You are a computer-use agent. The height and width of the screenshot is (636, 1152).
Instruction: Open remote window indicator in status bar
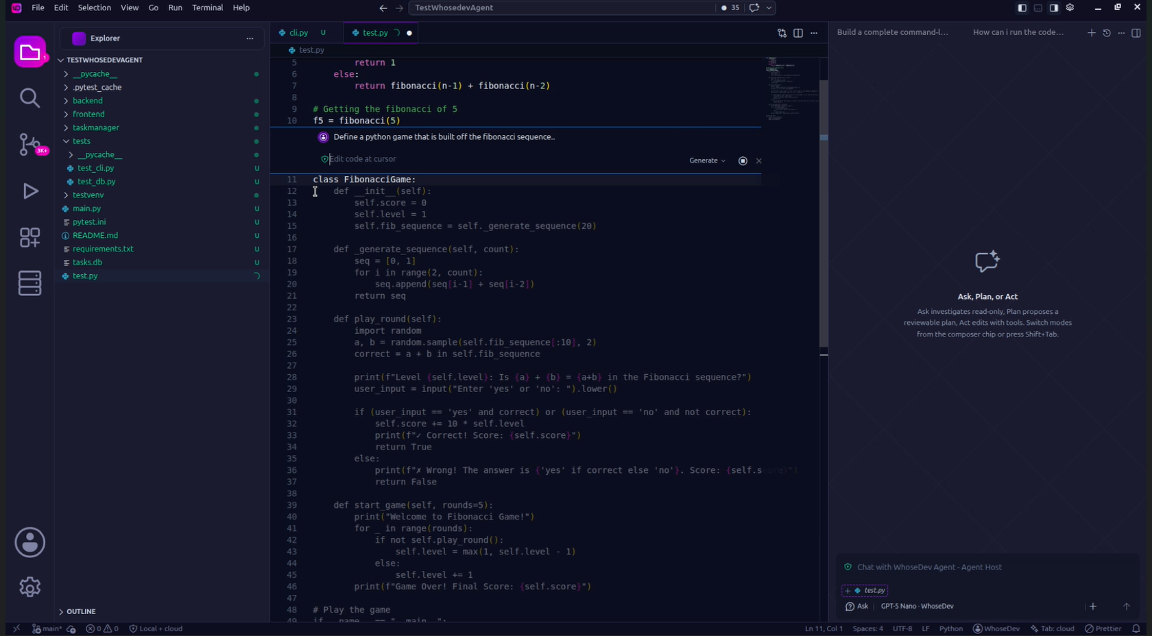(16, 628)
